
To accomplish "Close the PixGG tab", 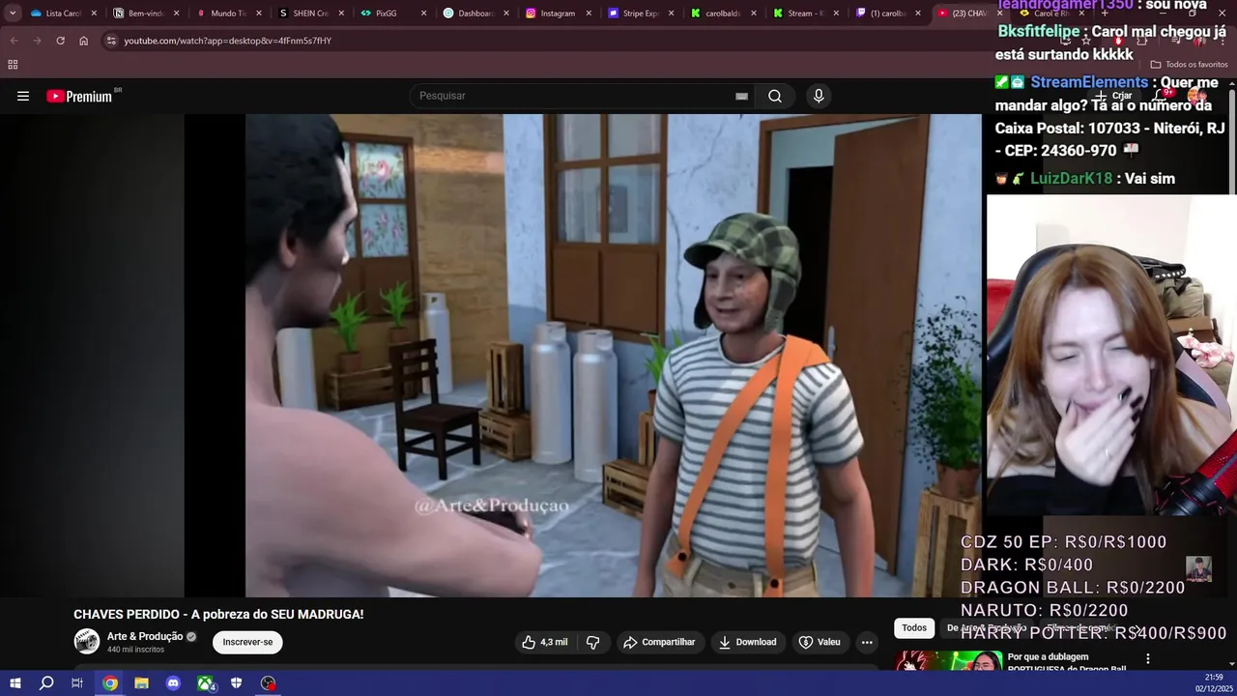I will pos(423,14).
